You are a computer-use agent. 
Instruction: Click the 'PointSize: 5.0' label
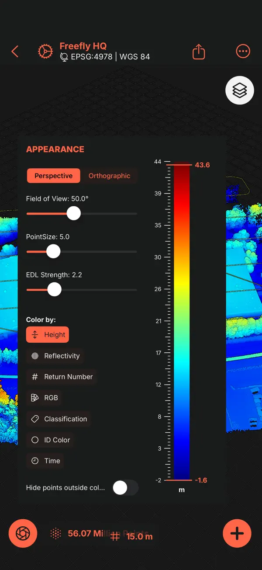coord(48,236)
